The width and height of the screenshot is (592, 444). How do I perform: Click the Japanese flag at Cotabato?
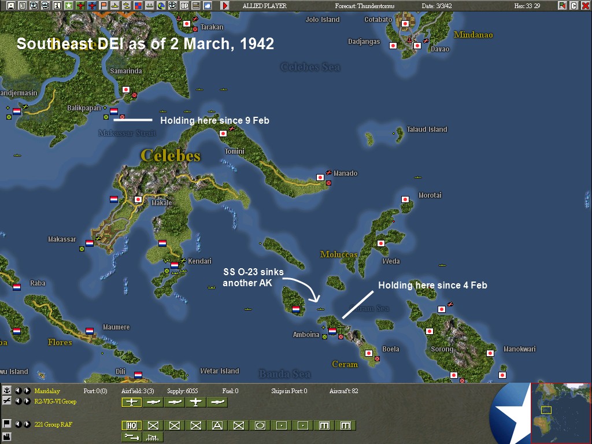coord(405,23)
